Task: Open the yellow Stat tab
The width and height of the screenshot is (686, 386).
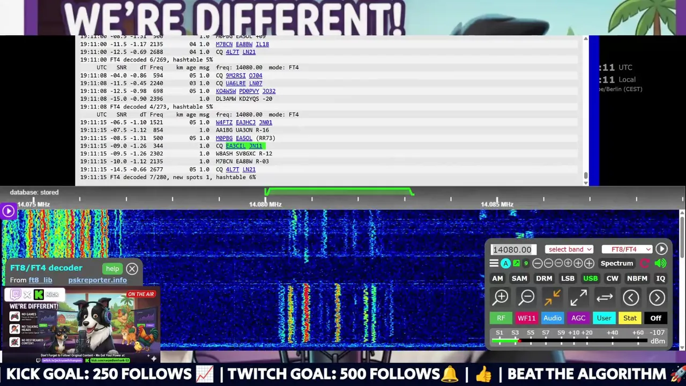Action: [630, 318]
